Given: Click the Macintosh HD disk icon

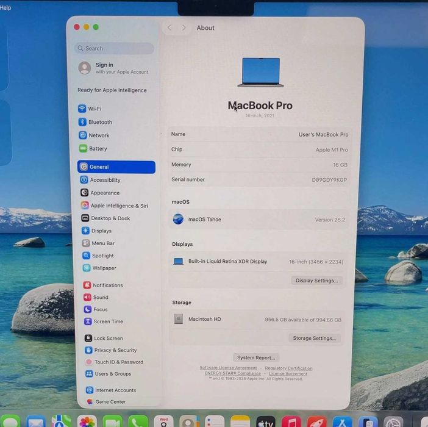Looking at the screenshot, I should 179,318.
